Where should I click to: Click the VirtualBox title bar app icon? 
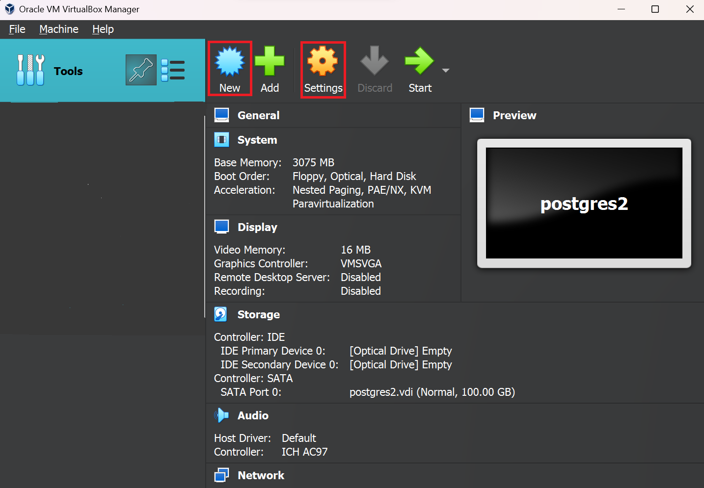click(9, 9)
